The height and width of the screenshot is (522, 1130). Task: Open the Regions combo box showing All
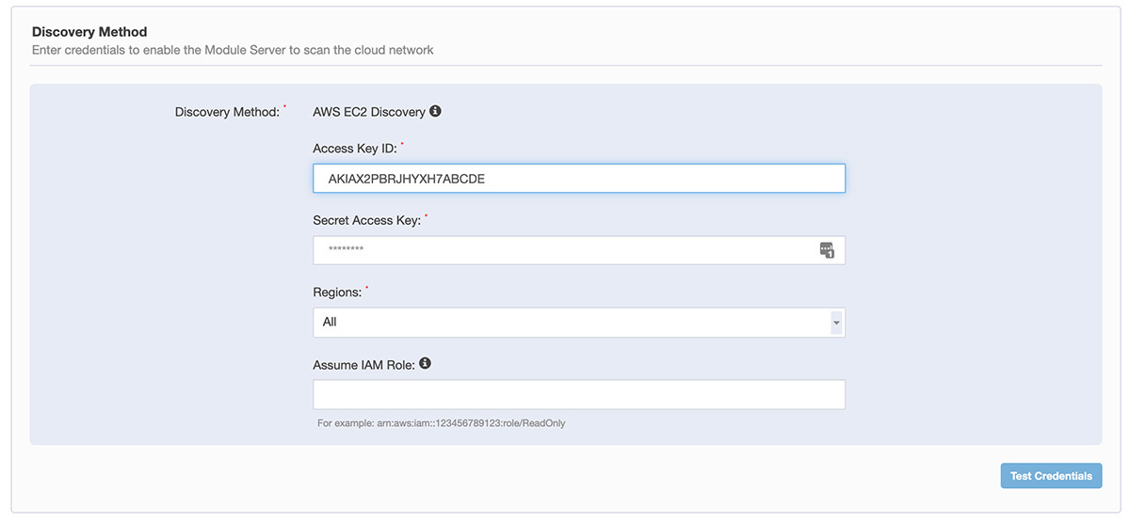pyautogui.click(x=579, y=322)
